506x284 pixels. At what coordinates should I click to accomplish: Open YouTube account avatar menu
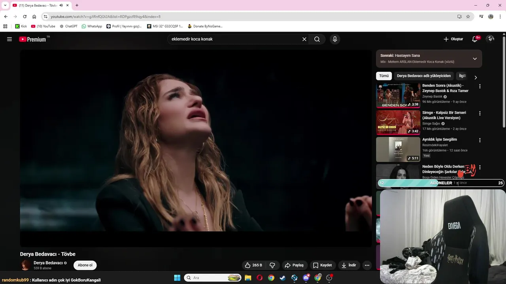click(490, 39)
